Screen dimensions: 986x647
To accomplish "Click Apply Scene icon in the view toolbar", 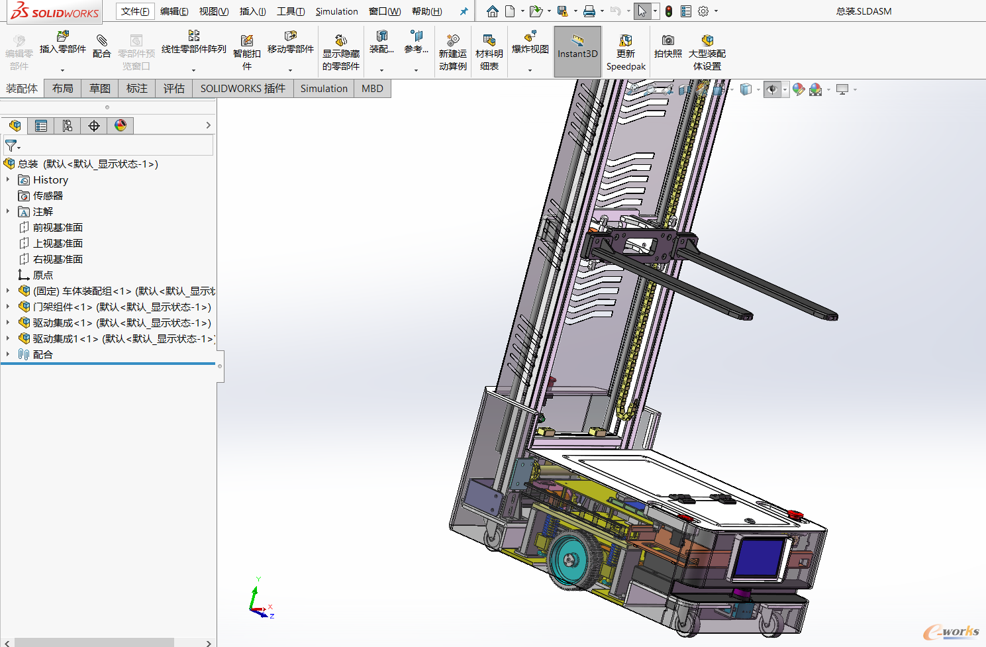I will click(816, 89).
